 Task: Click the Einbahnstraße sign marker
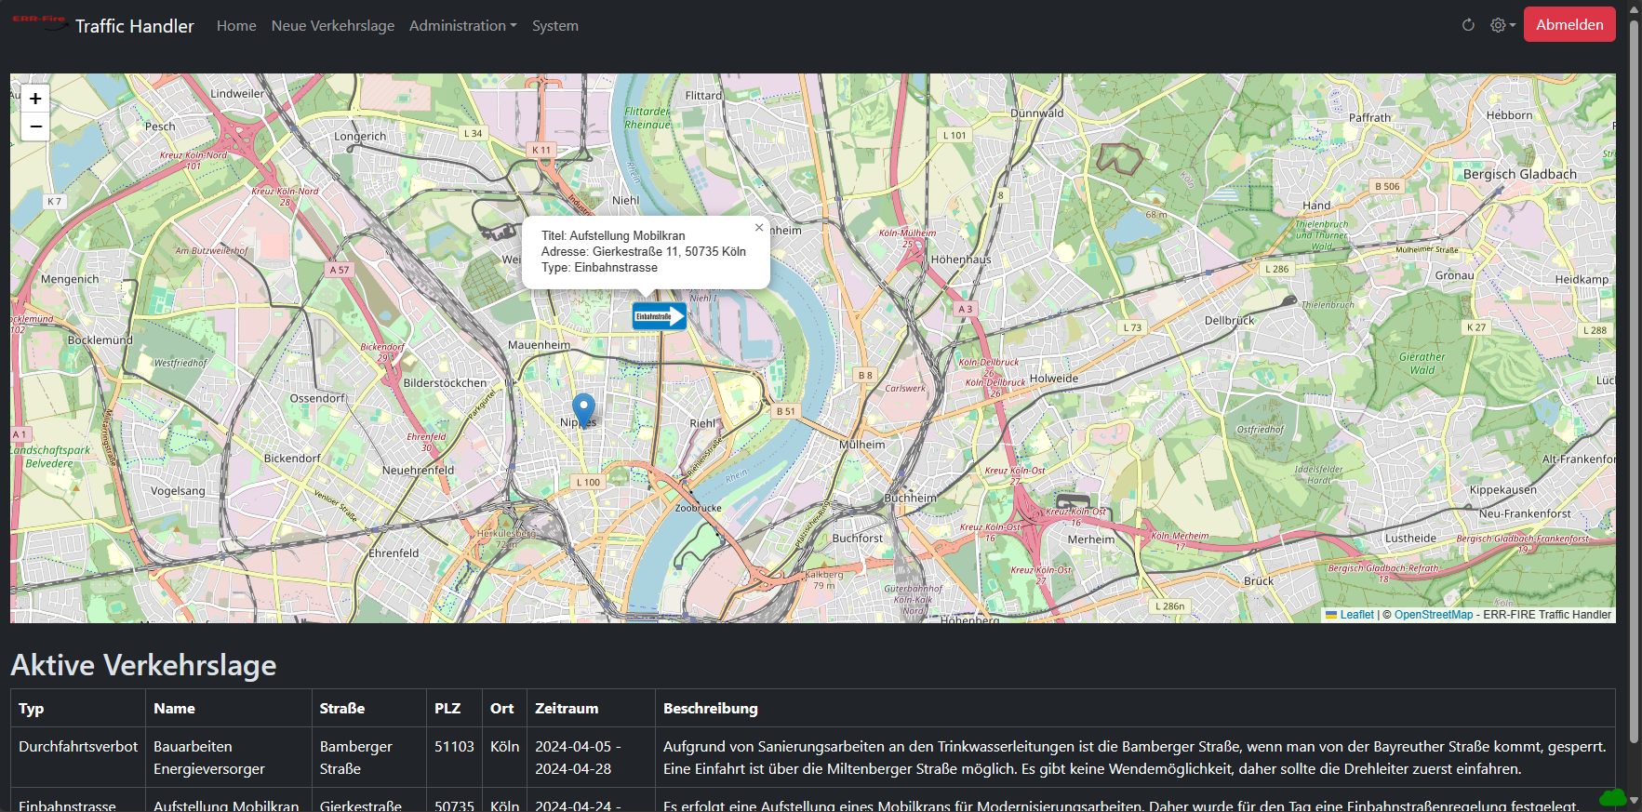(659, 316)
